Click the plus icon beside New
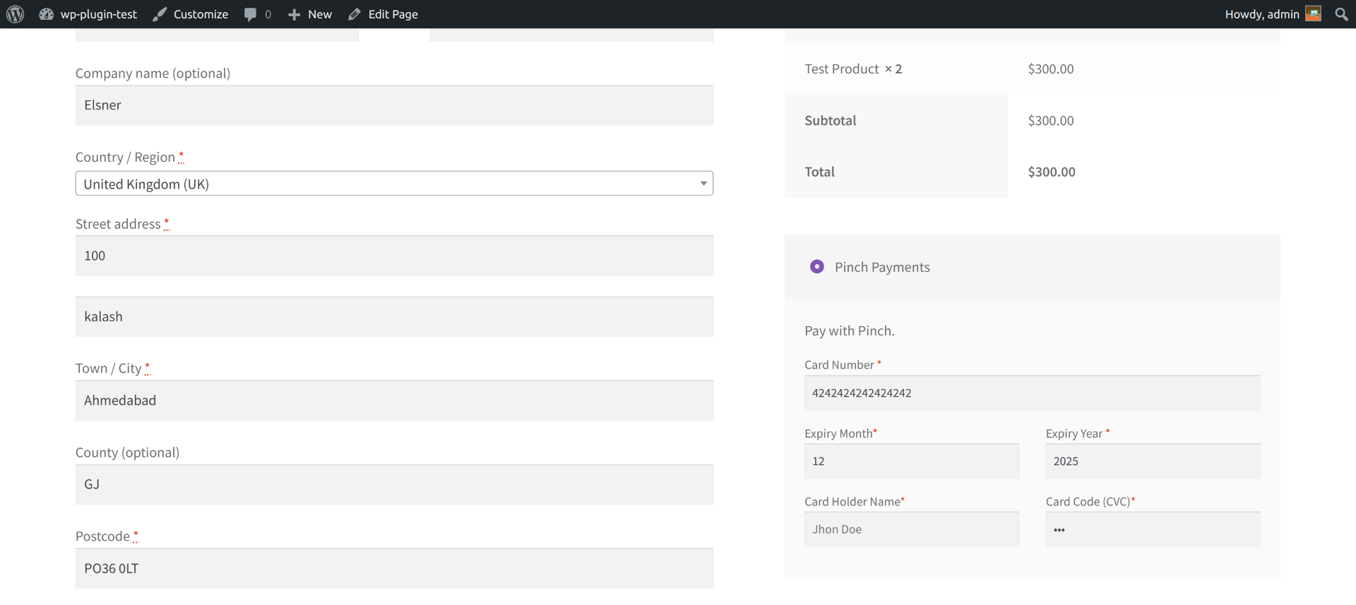 294,14
